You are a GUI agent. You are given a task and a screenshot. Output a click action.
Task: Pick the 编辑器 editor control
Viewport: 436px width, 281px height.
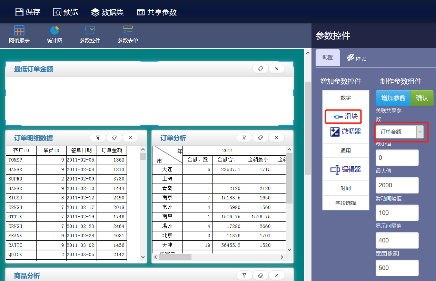[346, 169]
